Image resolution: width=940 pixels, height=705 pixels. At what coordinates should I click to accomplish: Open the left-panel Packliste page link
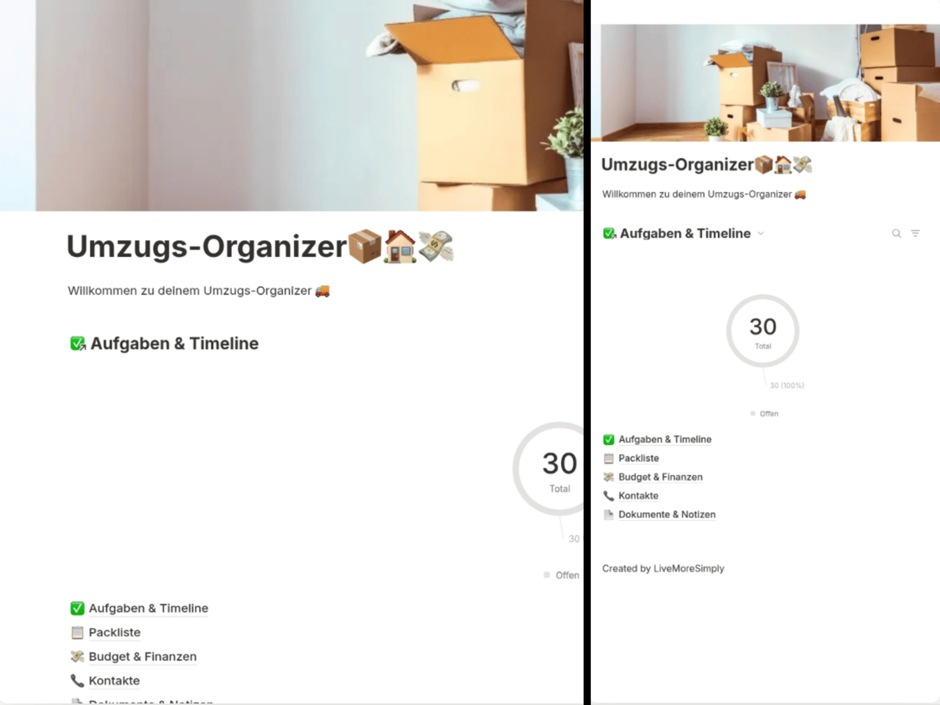click(x=115, y=632)
